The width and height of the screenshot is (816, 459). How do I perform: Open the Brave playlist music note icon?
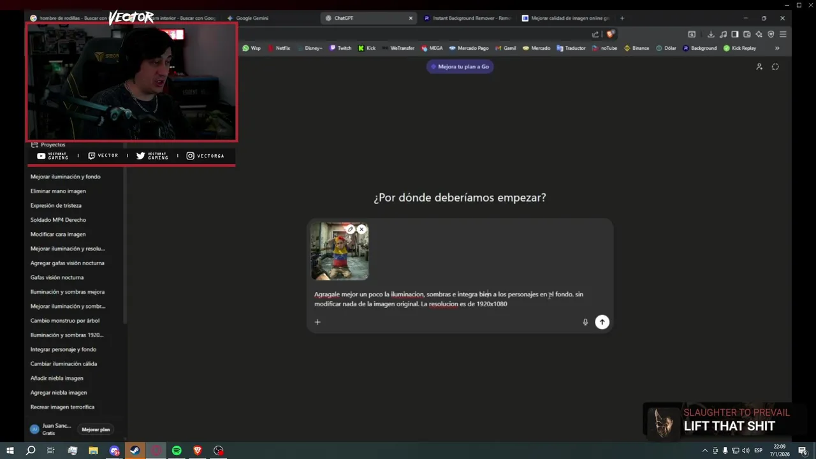point(723,34)
